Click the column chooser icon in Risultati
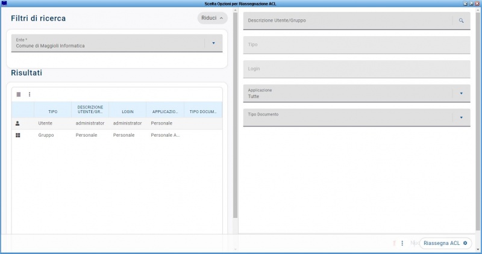 tap(18, 94)
